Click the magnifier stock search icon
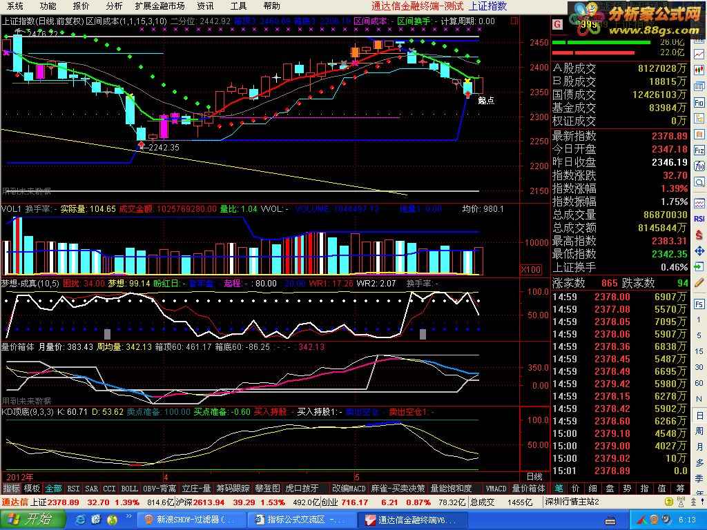The image size is (707, 530). tap(699, 182)
